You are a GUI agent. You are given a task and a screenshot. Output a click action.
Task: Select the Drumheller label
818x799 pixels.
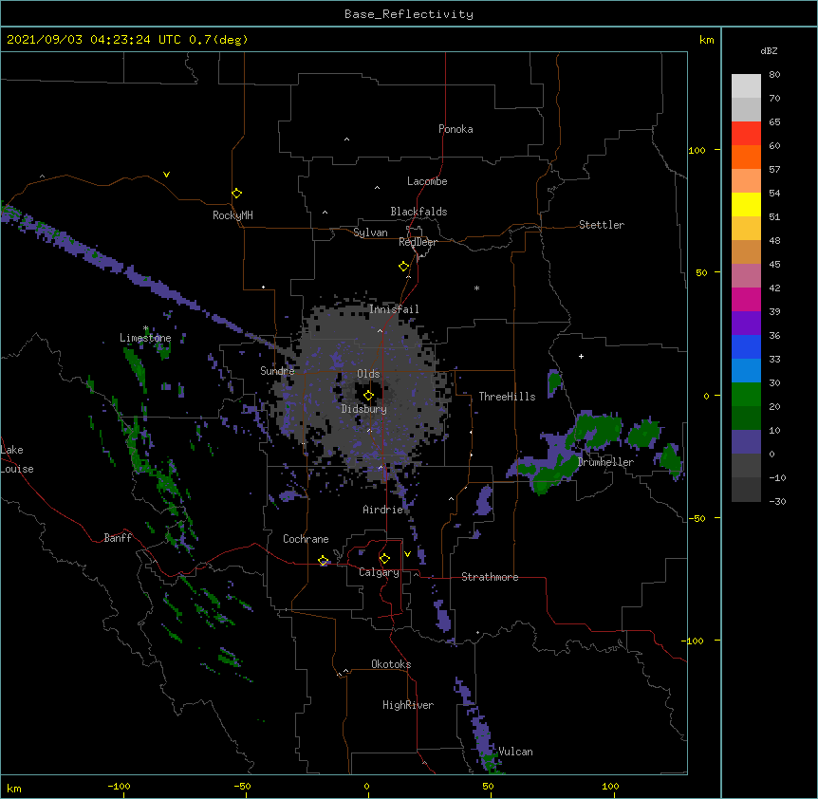click(605, 462)
